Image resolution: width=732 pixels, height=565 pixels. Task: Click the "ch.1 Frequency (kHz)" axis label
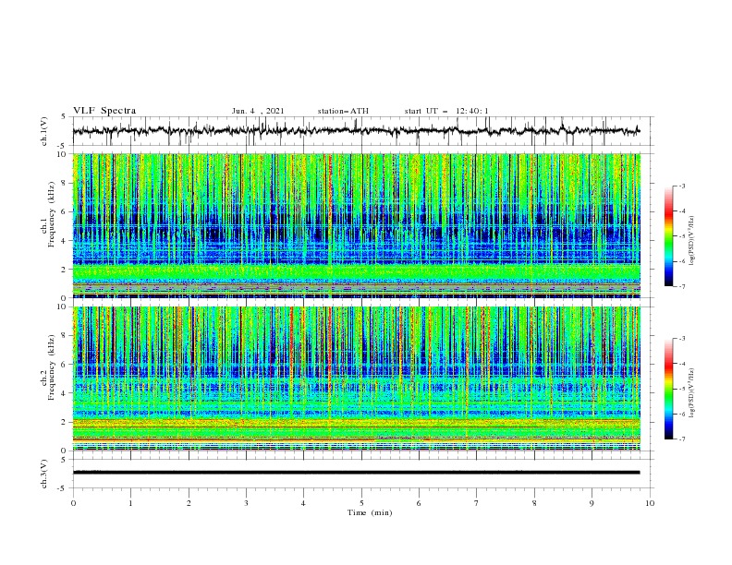(48, 215)
